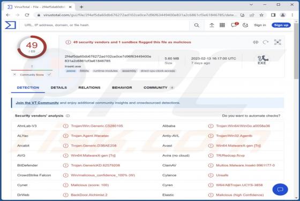Open the upload file icon

(212, 25)
